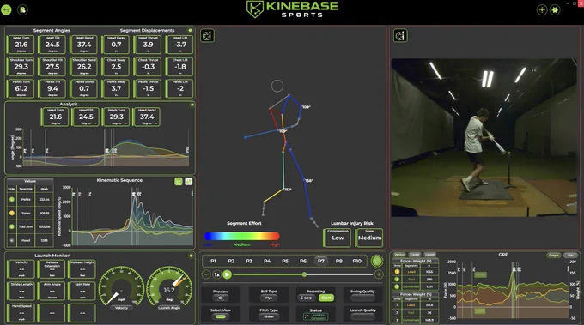Select phase P6
Screen dimensions: 584x325
pos(303,261)
